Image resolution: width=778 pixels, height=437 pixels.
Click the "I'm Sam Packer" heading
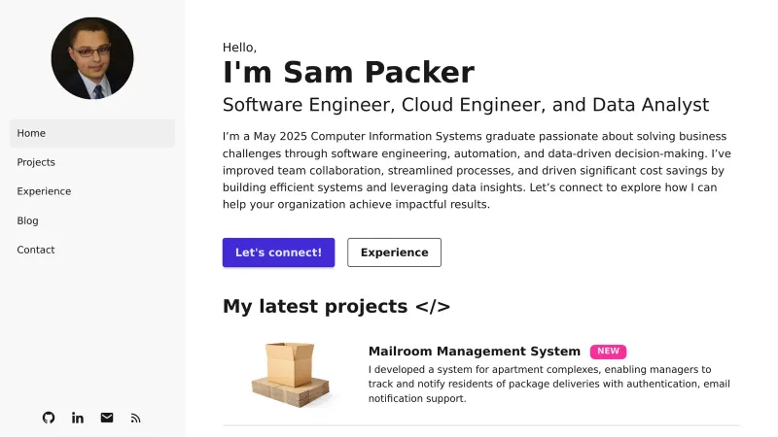(348, 73)
